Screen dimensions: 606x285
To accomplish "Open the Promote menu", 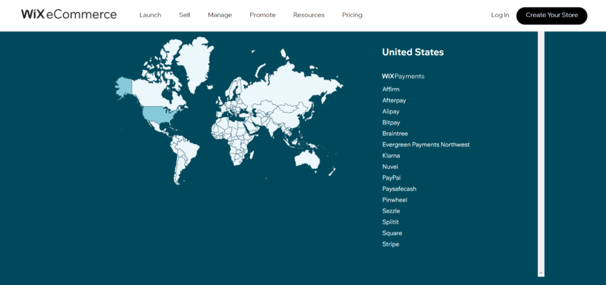I will click(262, 15).
